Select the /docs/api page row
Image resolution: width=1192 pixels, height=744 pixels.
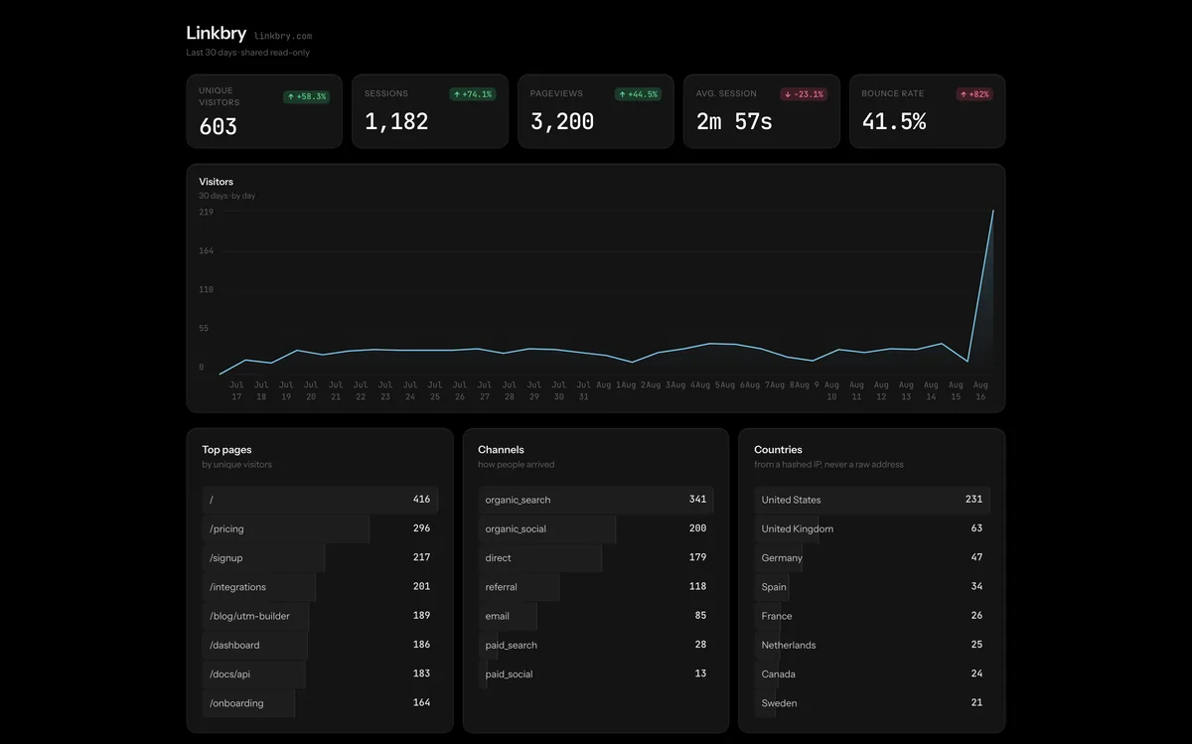(x=320, y=673)
